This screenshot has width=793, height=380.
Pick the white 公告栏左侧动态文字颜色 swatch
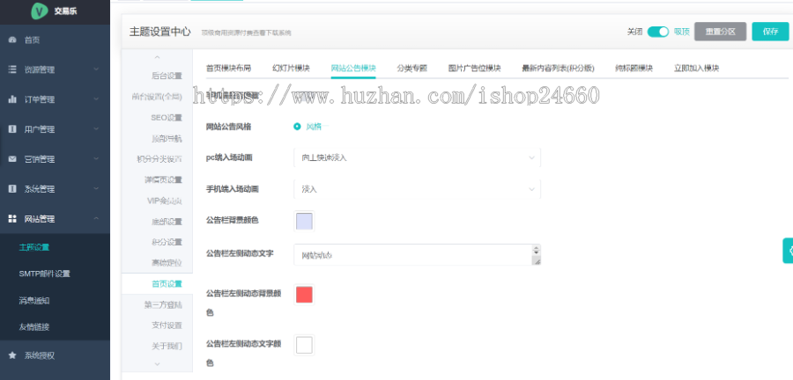point(304,345)
